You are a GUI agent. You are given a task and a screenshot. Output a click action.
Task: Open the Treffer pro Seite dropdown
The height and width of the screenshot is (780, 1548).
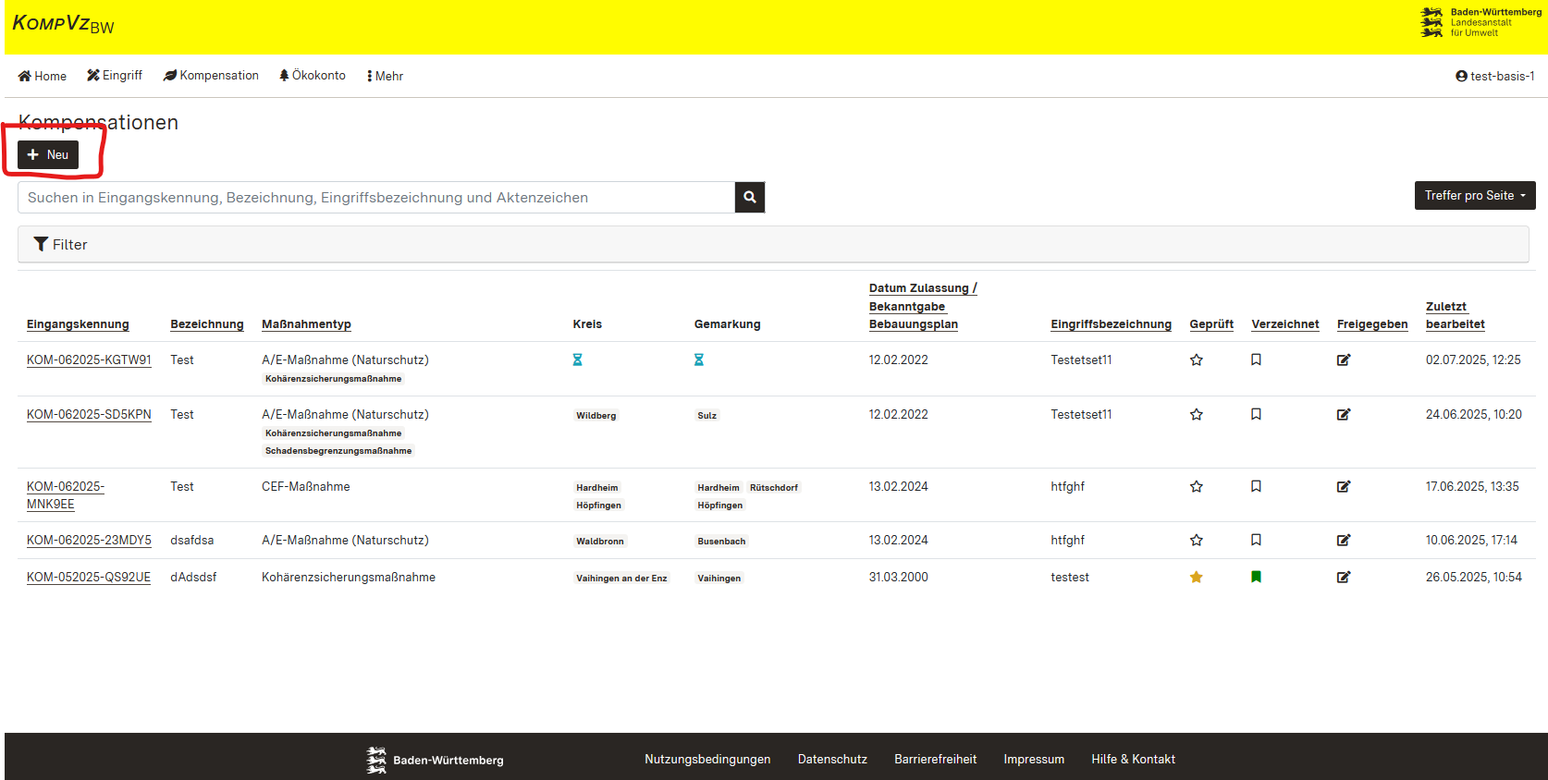coord(1474,196)
